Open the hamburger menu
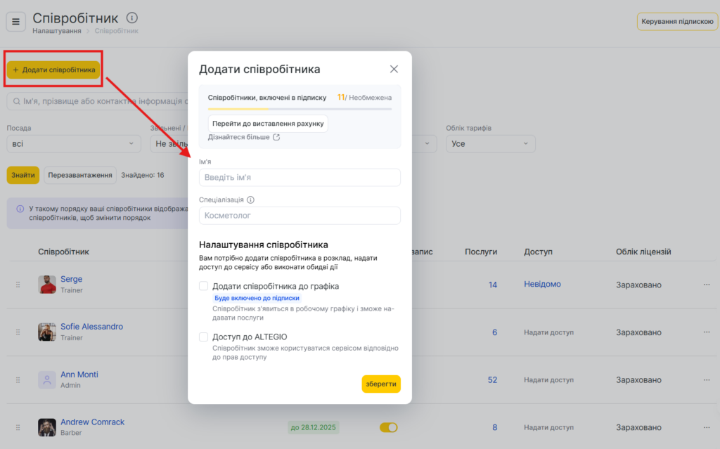 click(15, 22)
